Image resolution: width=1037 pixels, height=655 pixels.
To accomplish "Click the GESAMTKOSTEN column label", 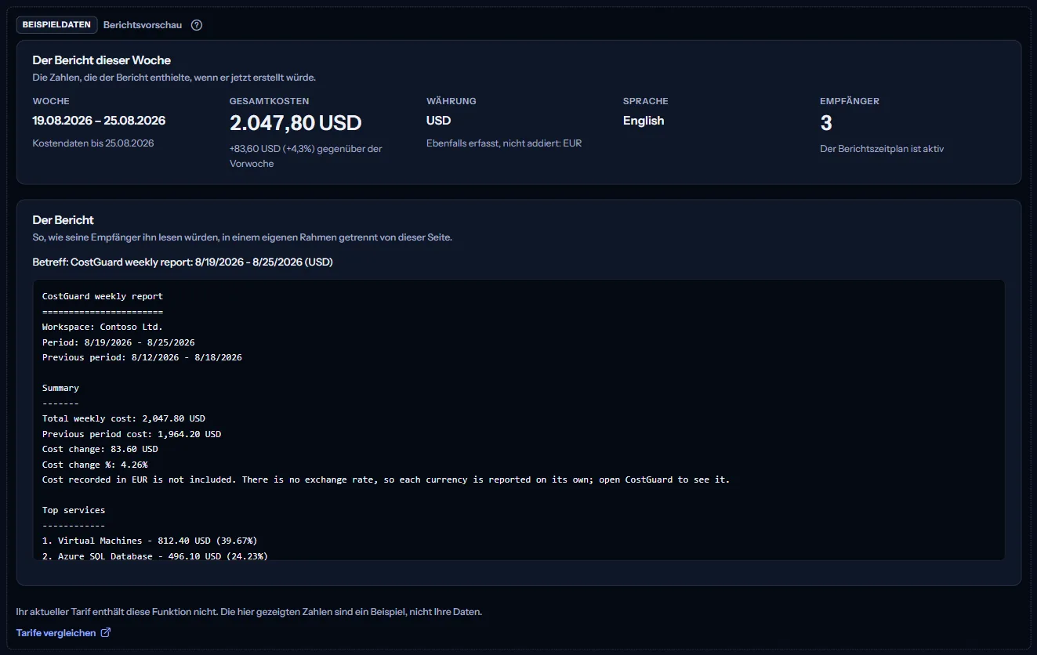I will (x=270, y=101).
